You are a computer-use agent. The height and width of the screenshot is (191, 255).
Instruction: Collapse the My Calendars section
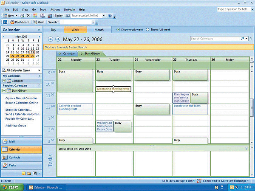(40, 76)
